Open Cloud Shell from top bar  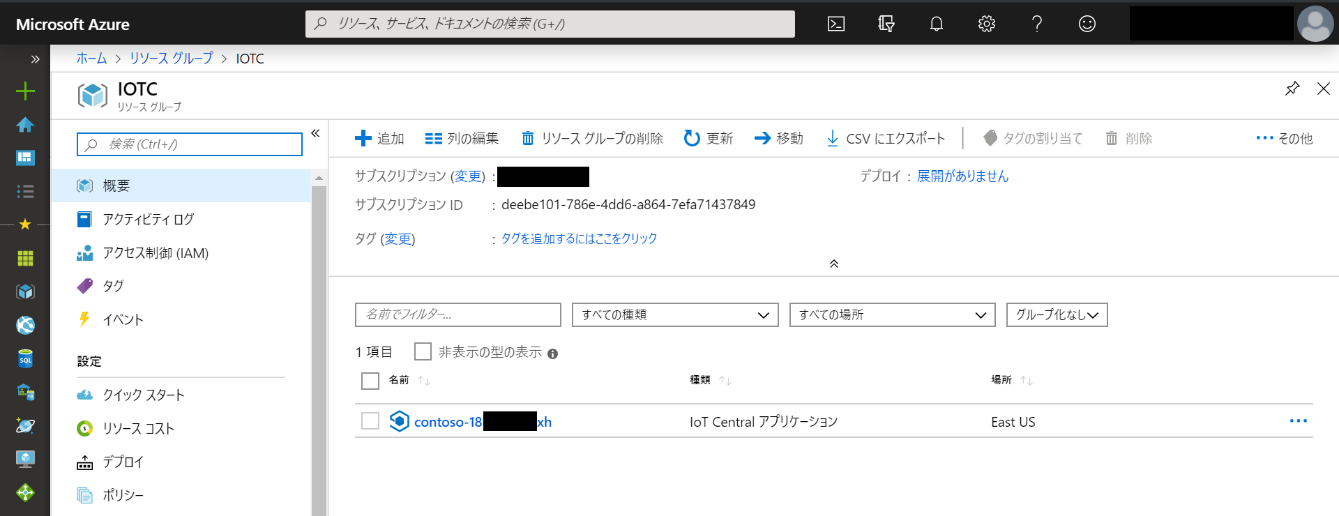pyautogui.click(x=835, y=24)
